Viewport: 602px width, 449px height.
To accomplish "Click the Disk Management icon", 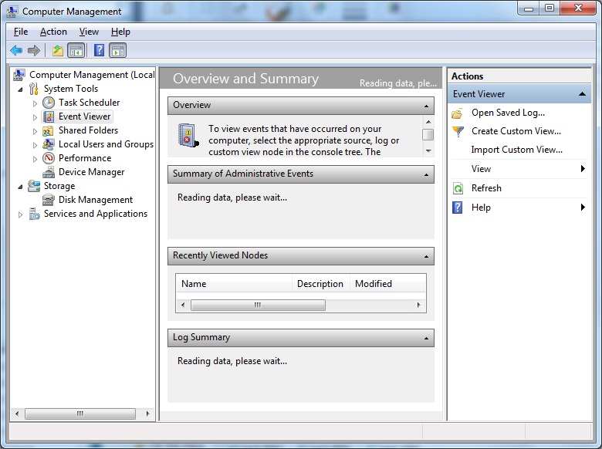I will point(49,200).
